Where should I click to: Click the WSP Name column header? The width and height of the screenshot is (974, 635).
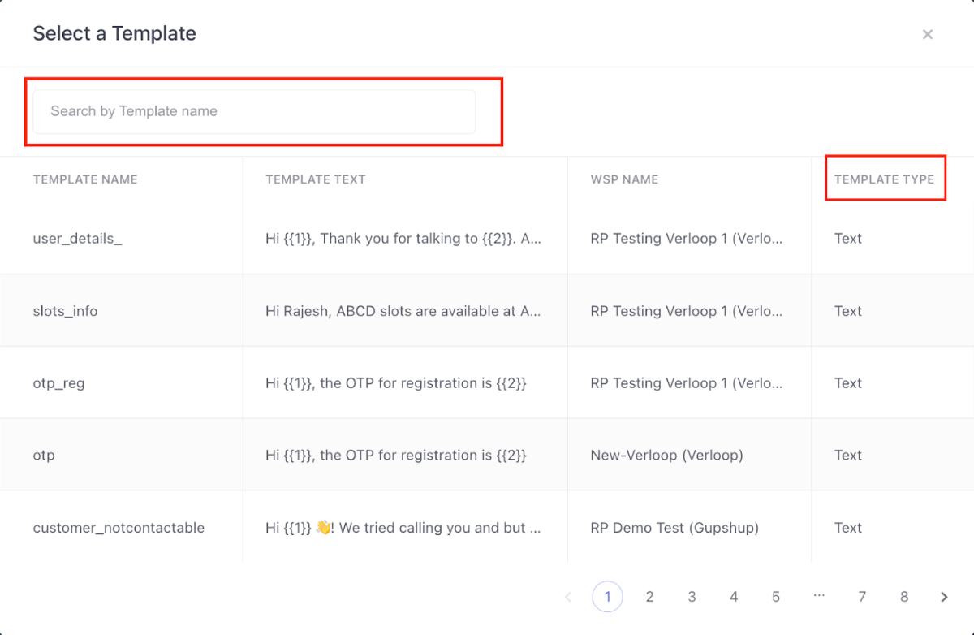[624, 179]
